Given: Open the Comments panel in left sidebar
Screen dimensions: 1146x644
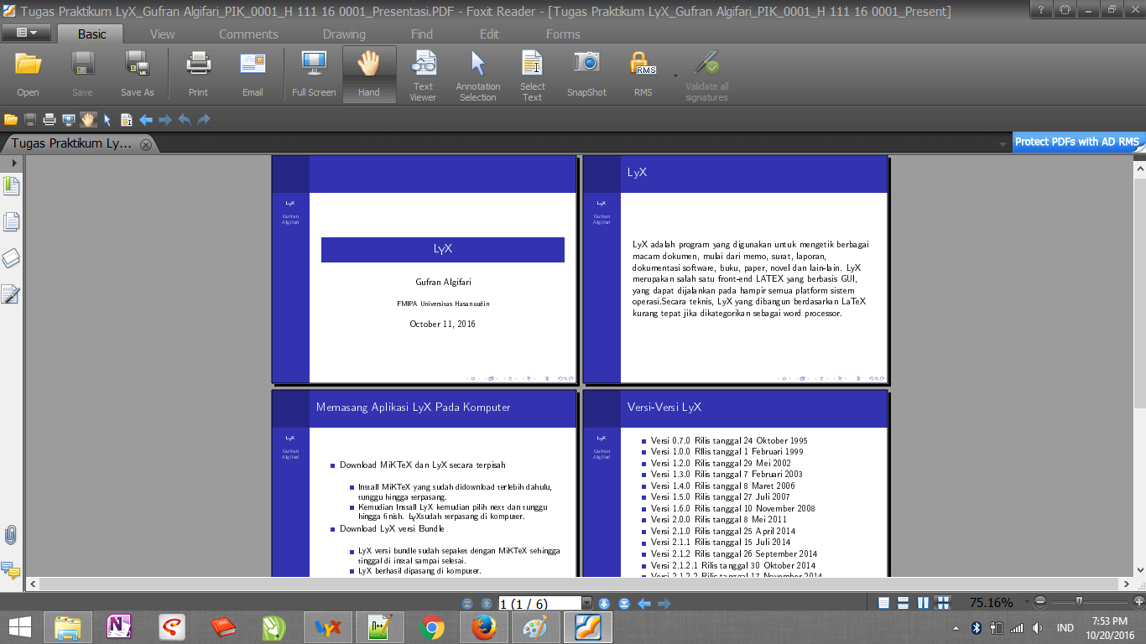Looking at the screenshot, I should pos(11,570).
